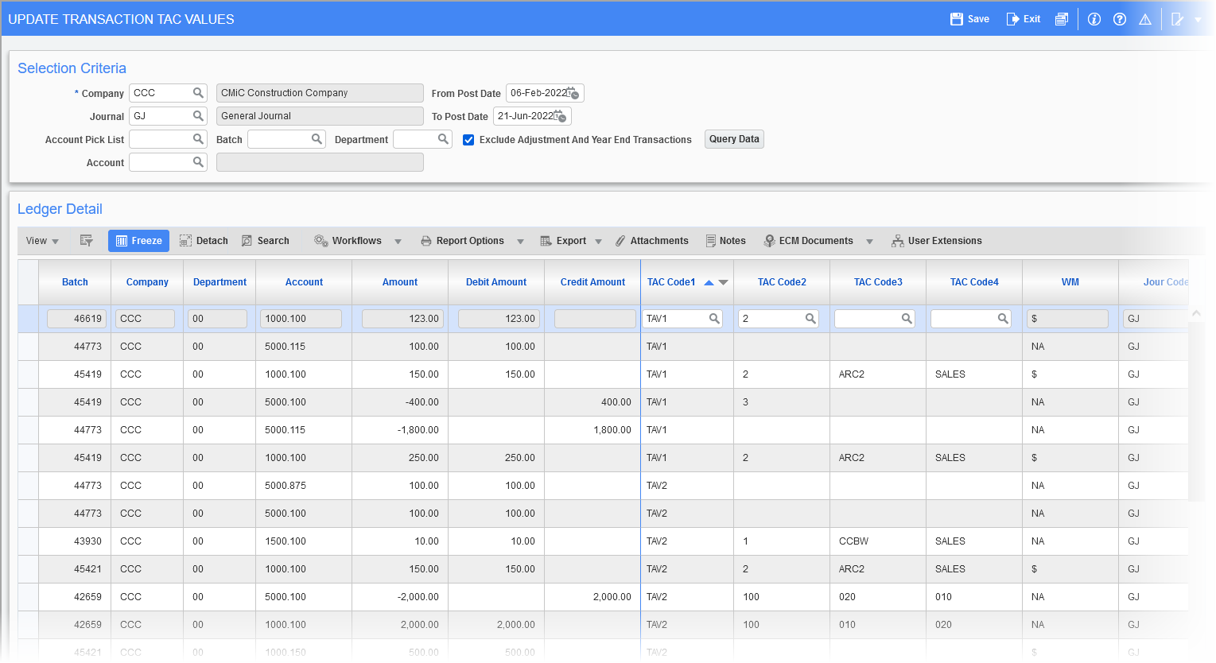Click the warning triangle icon in header
The width and height of the screenshot is (1216, 663).
(x=1145, y=19)
